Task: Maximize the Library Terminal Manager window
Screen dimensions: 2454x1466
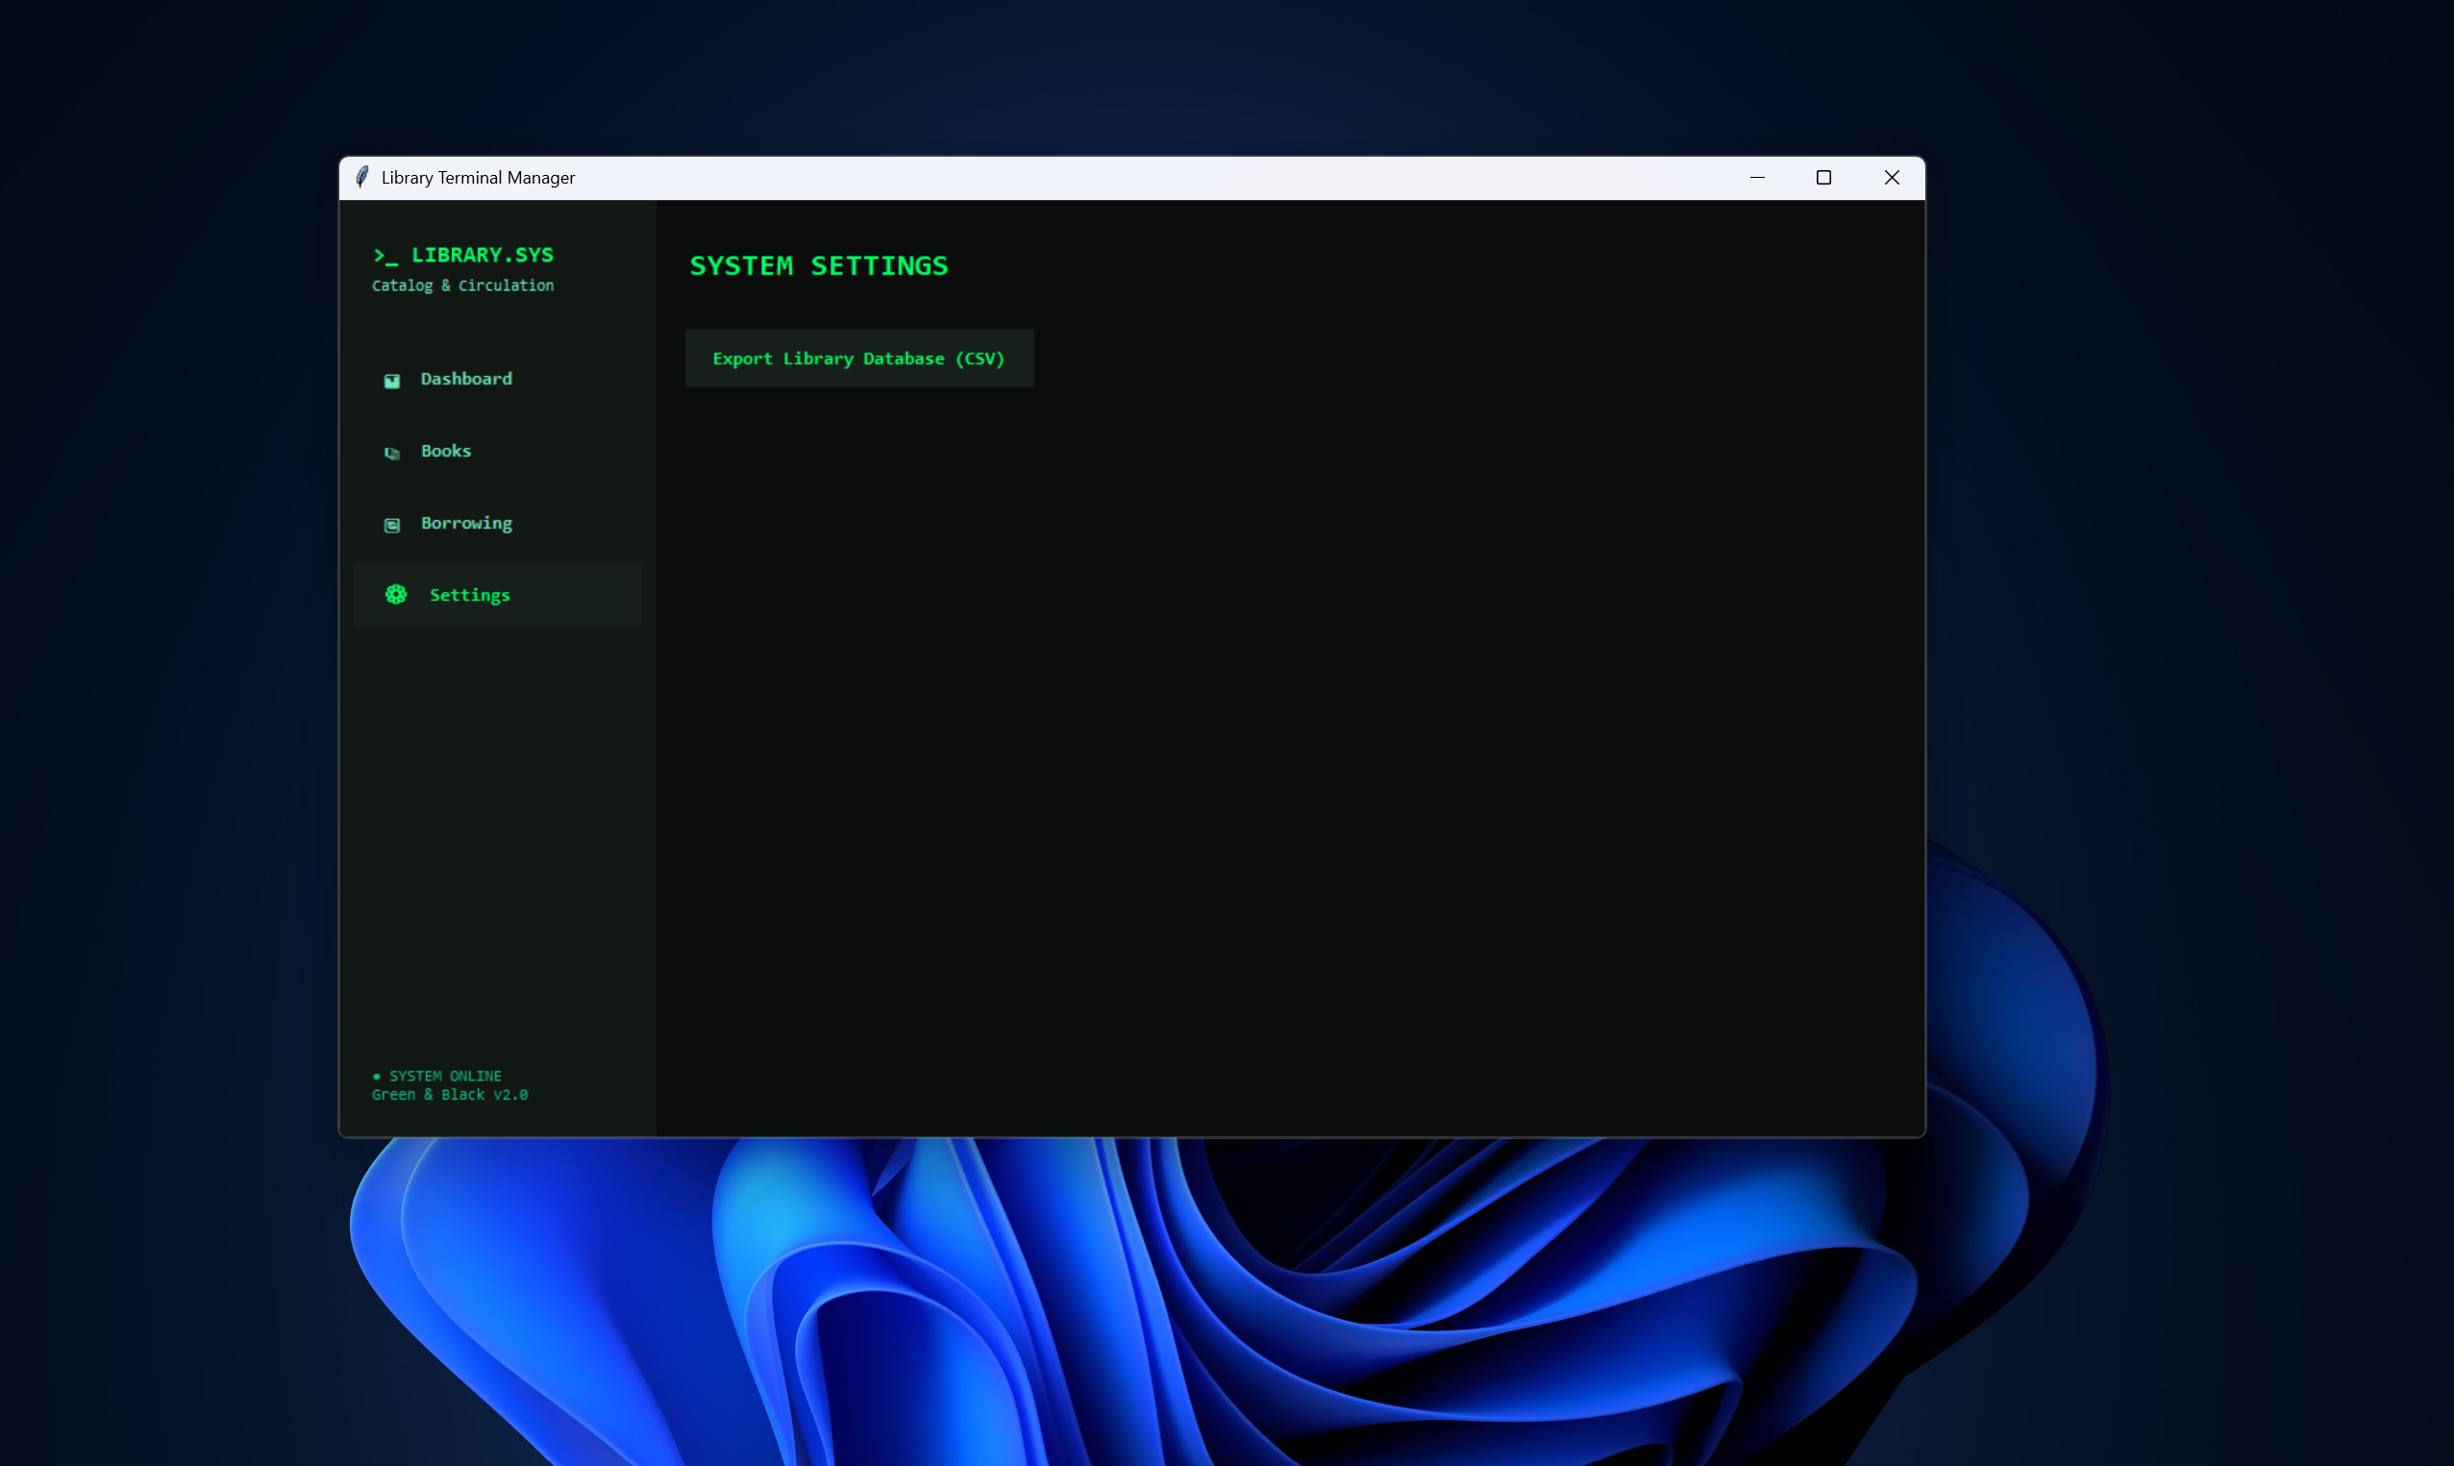Action: 1824,178
